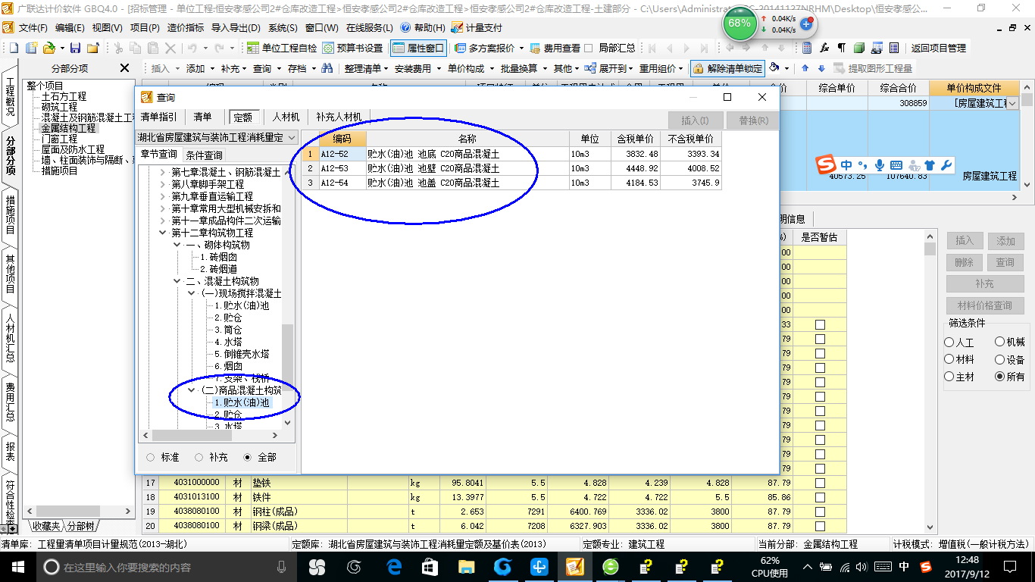Viewport: 1035px width, 582px height.
Task: Switch to 条件查询 tab
Action: click(x=205, y=155)
